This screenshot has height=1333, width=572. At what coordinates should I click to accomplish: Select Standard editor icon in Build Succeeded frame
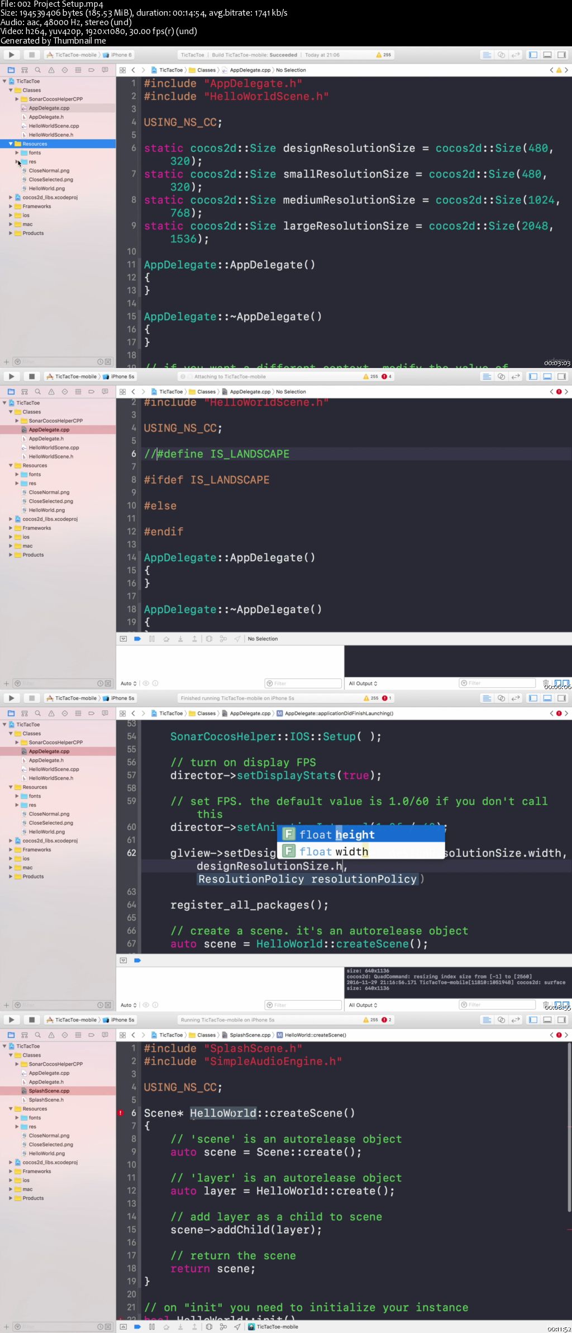tap(487, 55)
